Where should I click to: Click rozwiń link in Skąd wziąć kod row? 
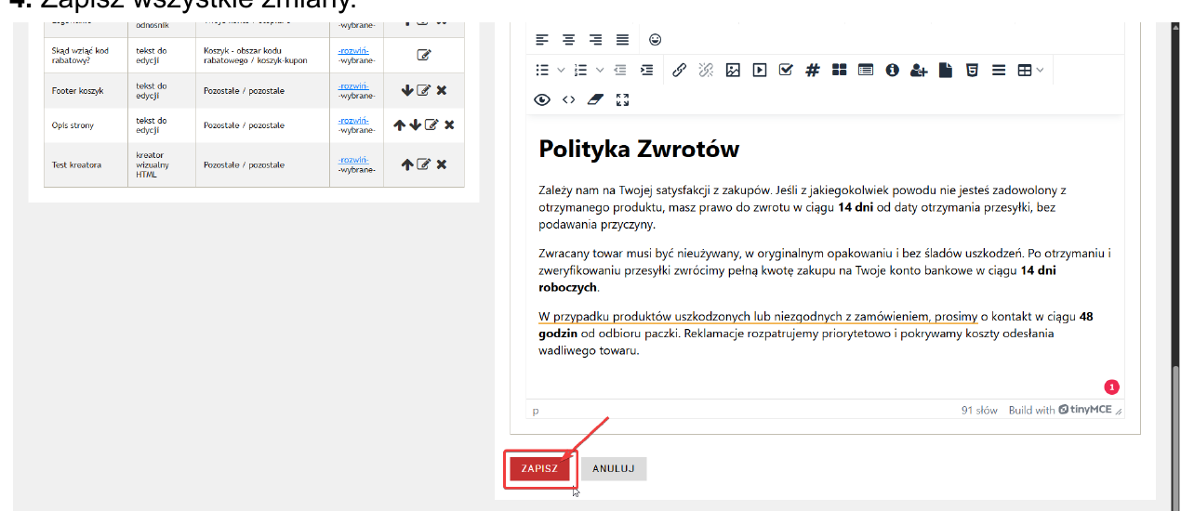[x=353, y=50]
